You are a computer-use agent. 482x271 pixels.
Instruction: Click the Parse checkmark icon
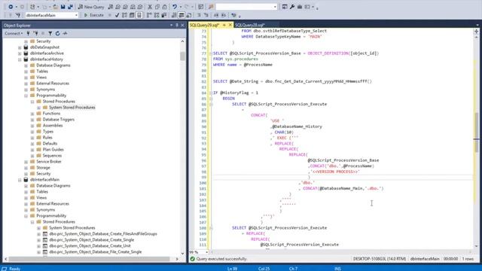click(117, 15)
